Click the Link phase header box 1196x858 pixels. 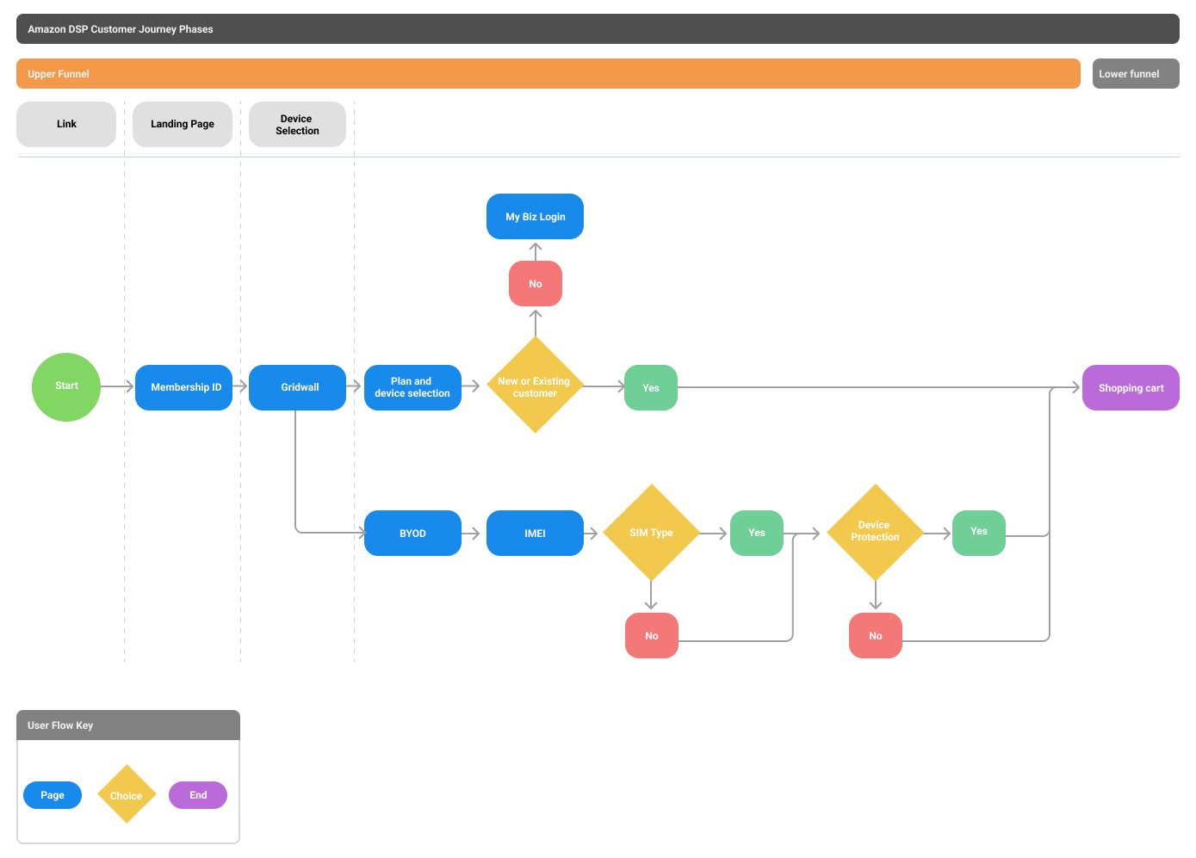(66, 124)
